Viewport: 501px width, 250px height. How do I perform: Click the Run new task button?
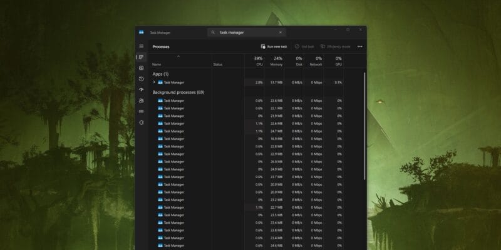pos(274,46)
